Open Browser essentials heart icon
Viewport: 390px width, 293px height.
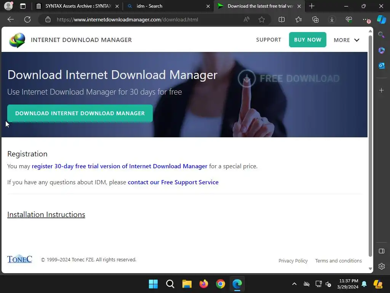pos(349,19)
